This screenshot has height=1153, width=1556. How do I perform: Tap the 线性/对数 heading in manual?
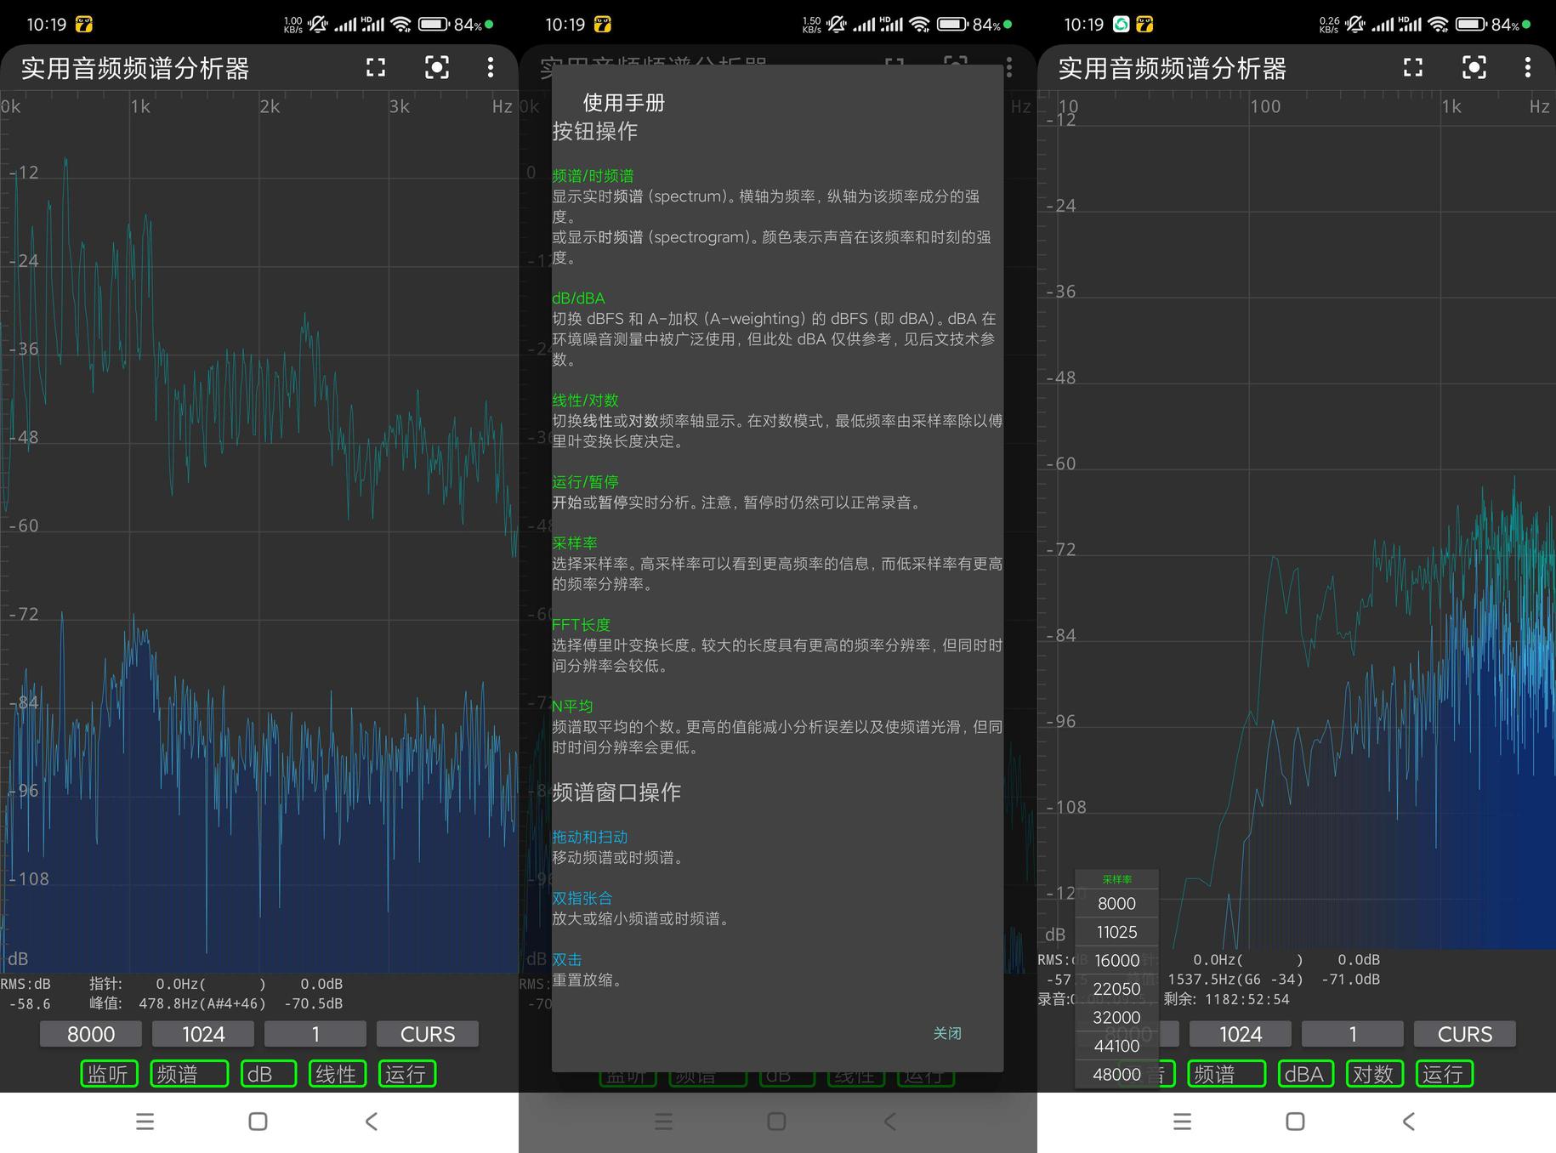click(x=585, y=400)
